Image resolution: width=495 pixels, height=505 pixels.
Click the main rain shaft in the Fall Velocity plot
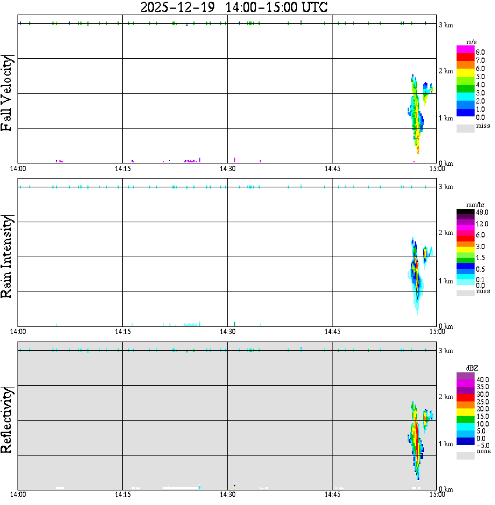pos(416,115)
